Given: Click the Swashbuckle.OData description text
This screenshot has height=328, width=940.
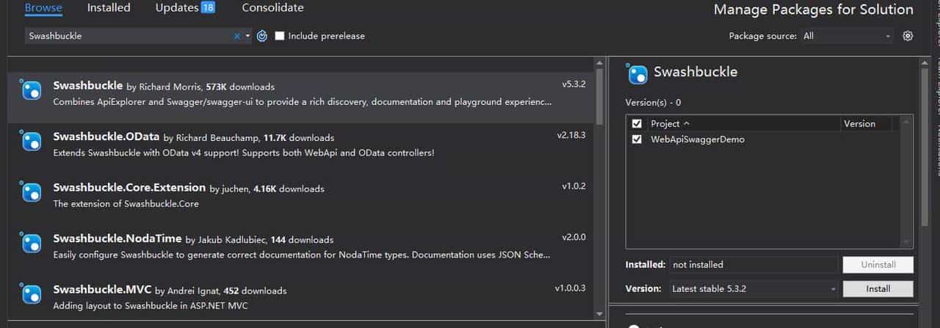Looking at the screenshot, I should (244, 153).
